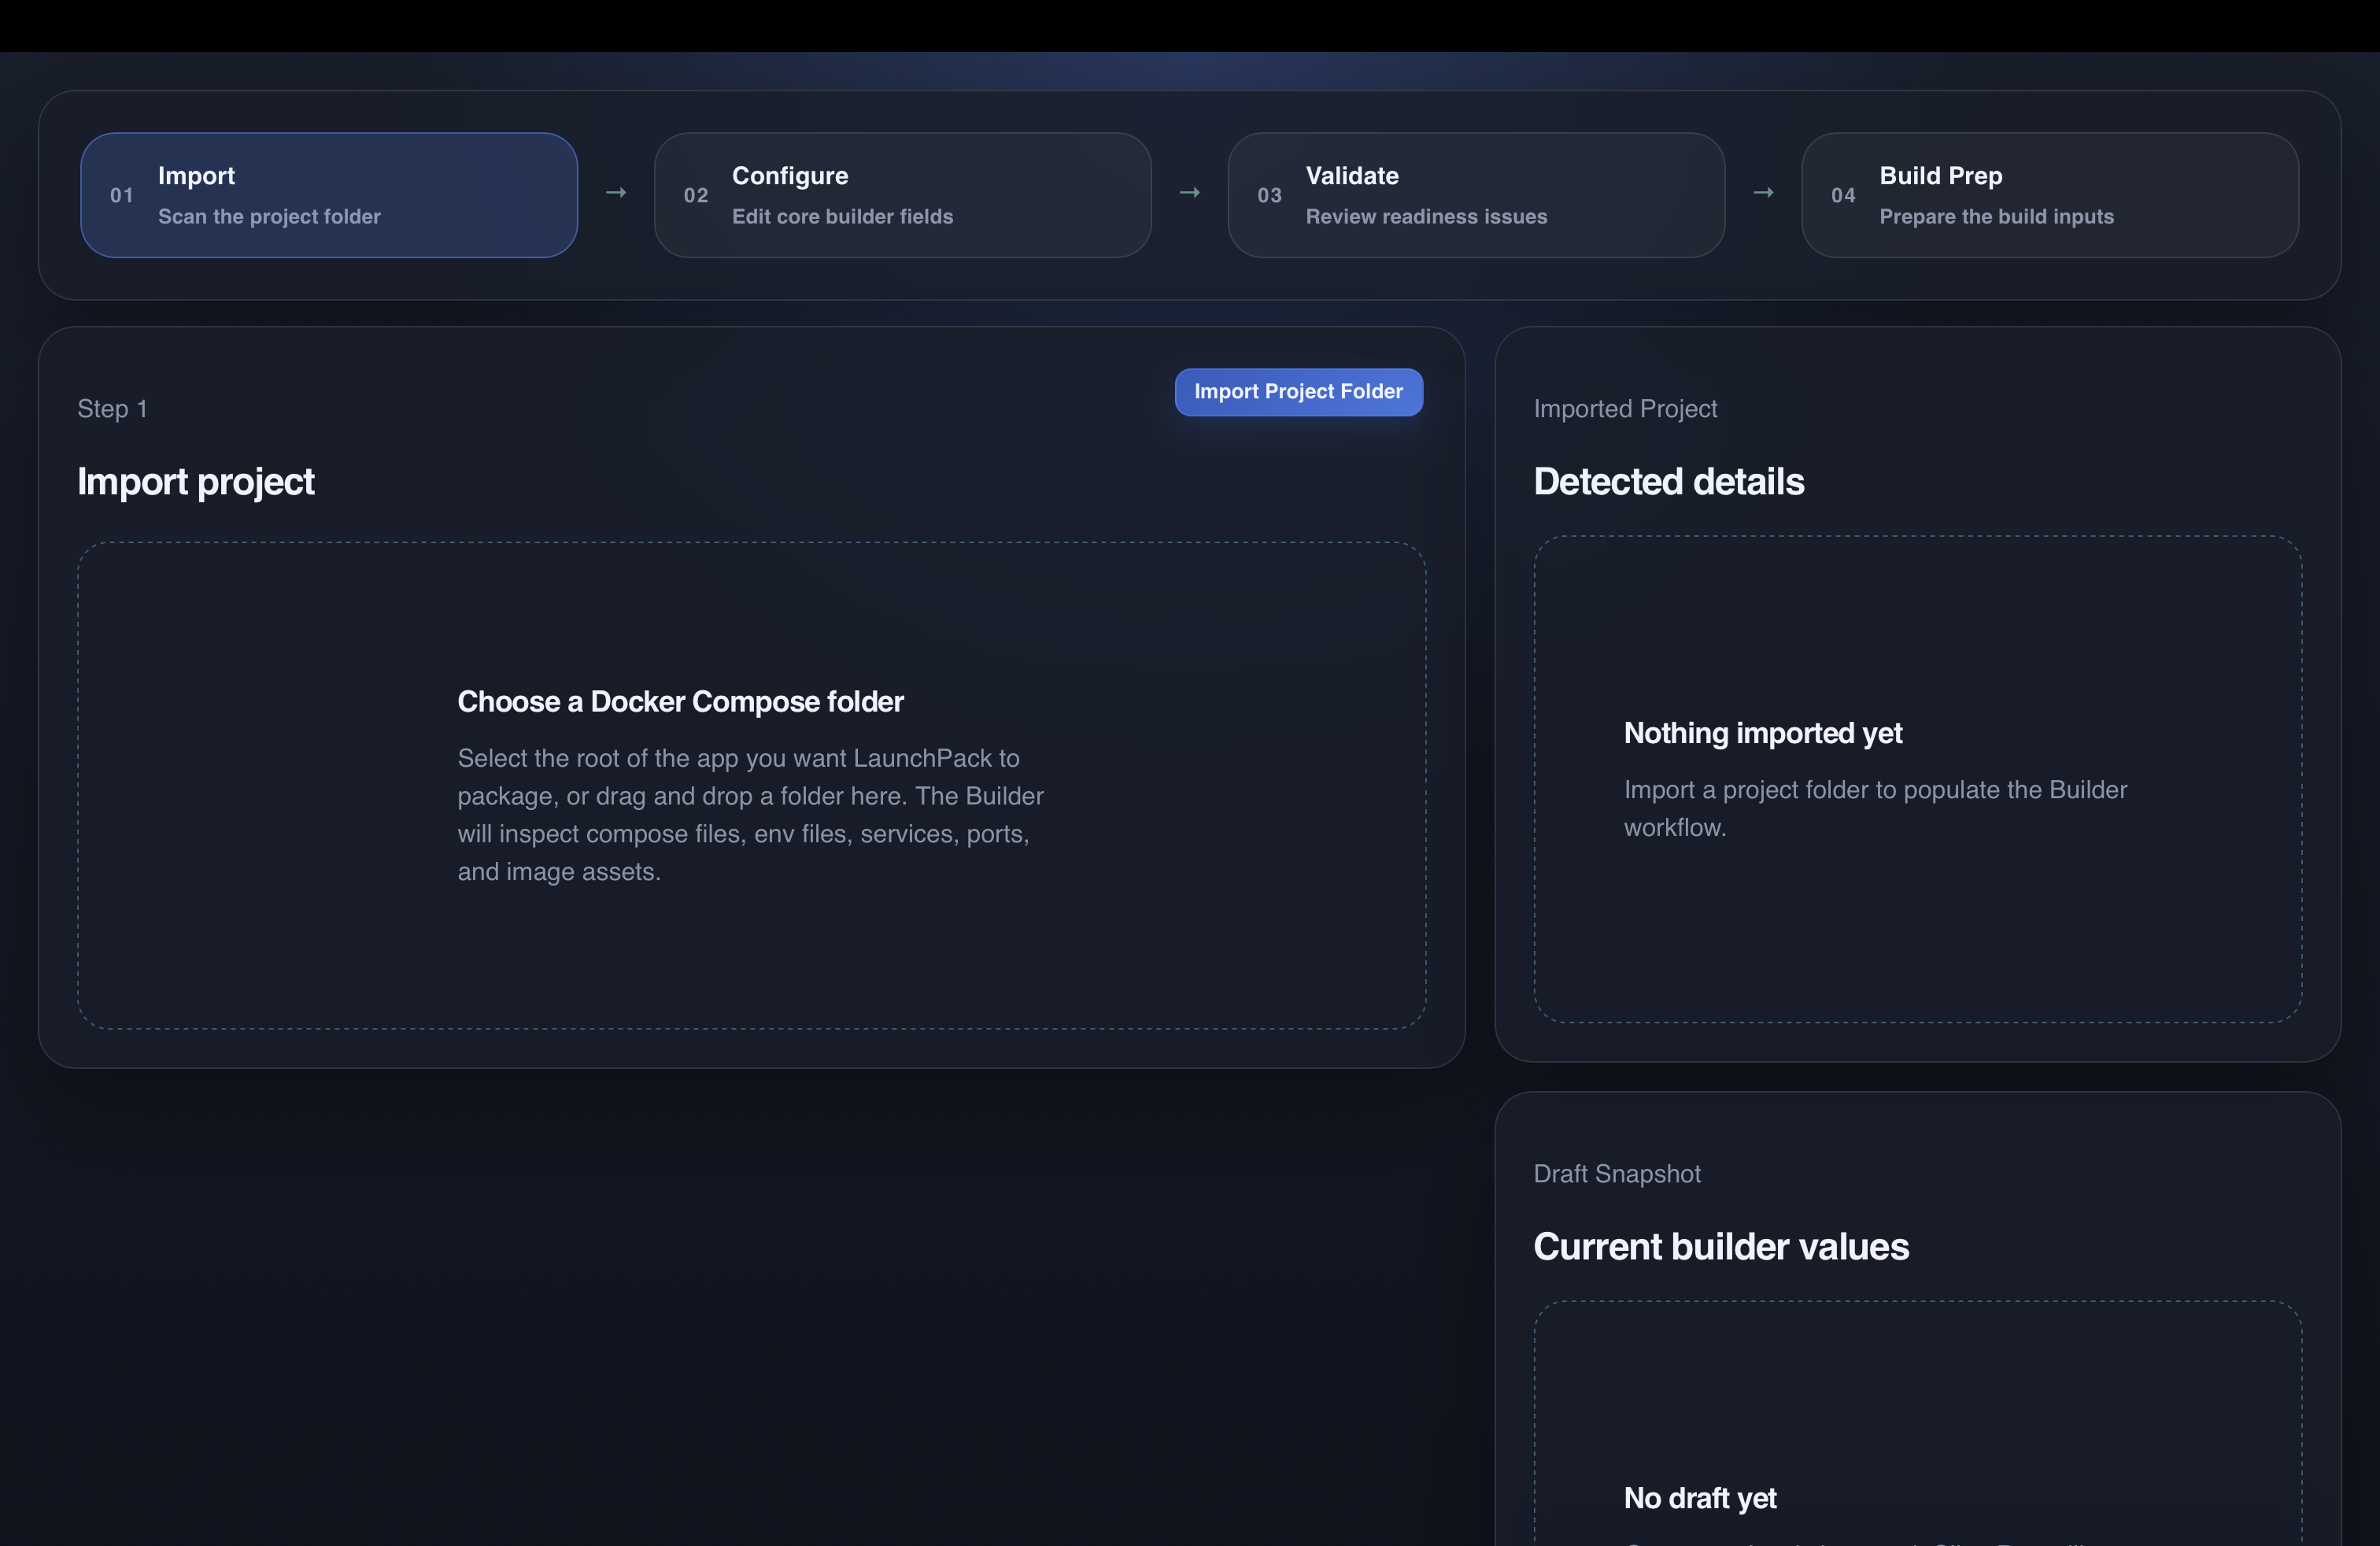This screenshot has width=2380, height=1546.
Task: Click the "Import project" heading
Action: 196,482
